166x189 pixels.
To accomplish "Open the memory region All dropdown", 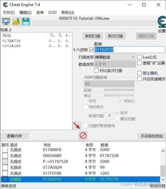I will [109, 84].
